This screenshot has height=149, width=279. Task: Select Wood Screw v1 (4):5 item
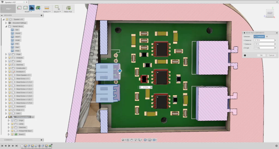tap(24, 93)
